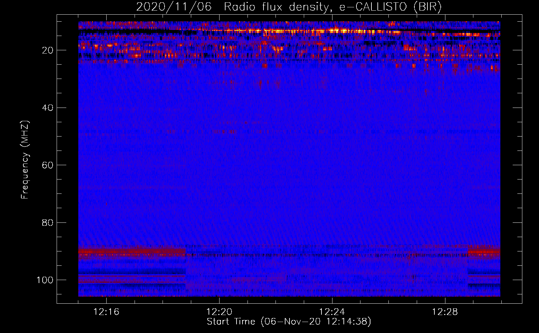The width and height of the screenshot is (539, 333).
Task: Select the 12:28 time tick label
Action: pyautogui.click(x=445, y=312)
